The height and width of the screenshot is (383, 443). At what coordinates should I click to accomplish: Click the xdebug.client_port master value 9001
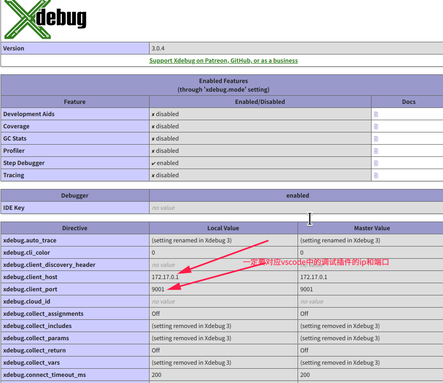pyautogui.click(x=306, y=289)
